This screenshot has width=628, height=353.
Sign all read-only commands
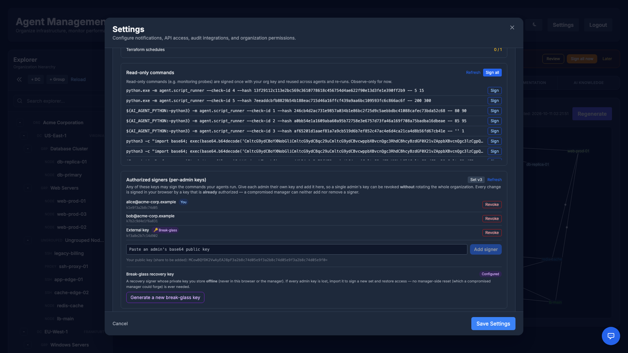coord(492,73)
